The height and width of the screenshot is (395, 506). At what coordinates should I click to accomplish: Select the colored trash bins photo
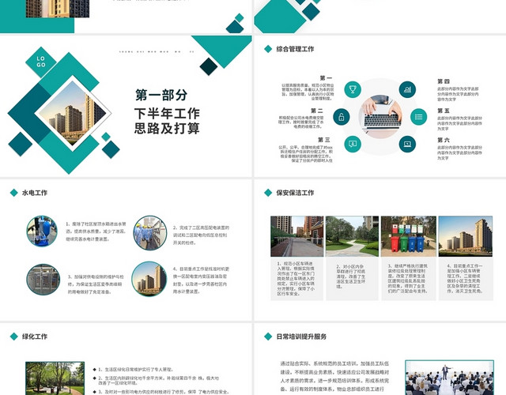pyautogui.click(x=409, y=236)
